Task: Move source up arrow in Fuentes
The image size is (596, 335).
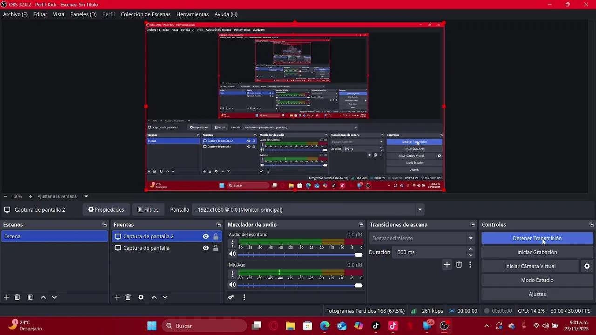Action: point(154,297)
